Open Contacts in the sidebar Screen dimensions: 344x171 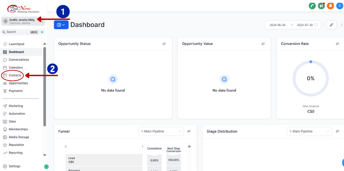(15, 76)
